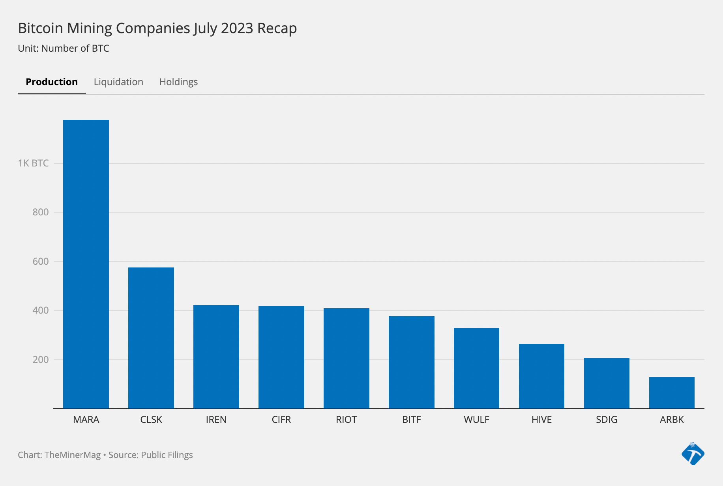Screen dimensions: 723x486
Task: Select the CIFR bar in chart
Action: 281,357
